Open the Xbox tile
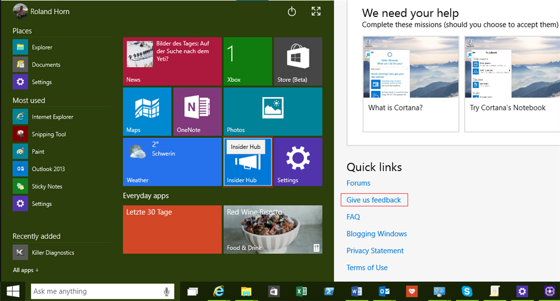Screen dimensions: 560x301 [248, 61]
